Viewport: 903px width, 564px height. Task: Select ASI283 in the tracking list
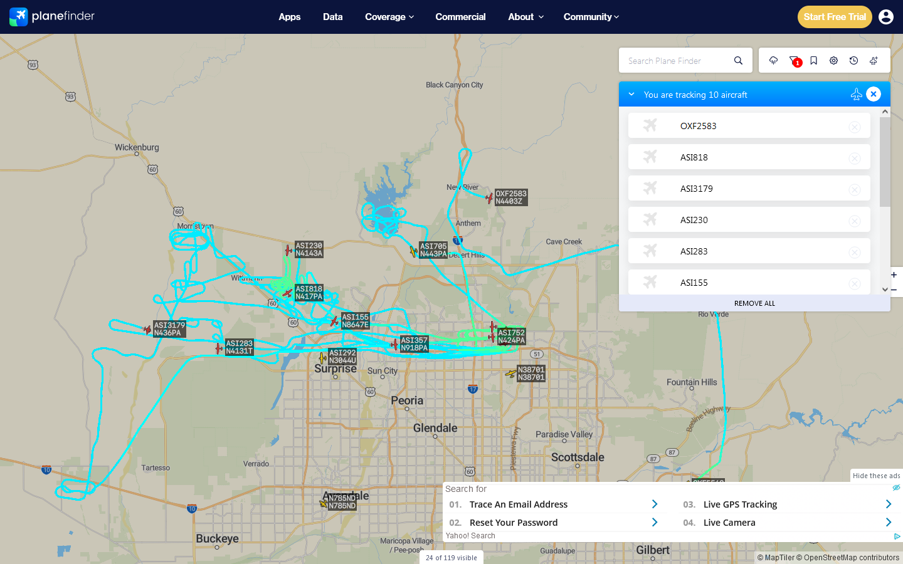coord(749,251)
